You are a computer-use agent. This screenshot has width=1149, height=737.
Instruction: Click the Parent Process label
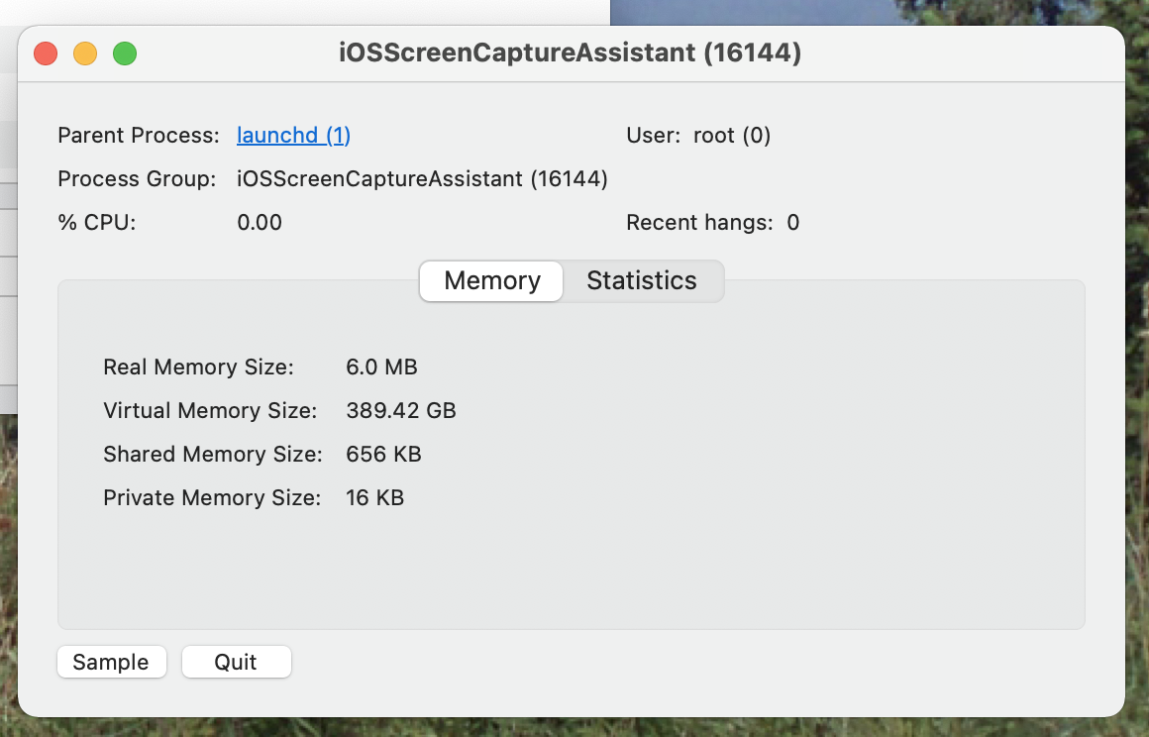pos(139,136)
